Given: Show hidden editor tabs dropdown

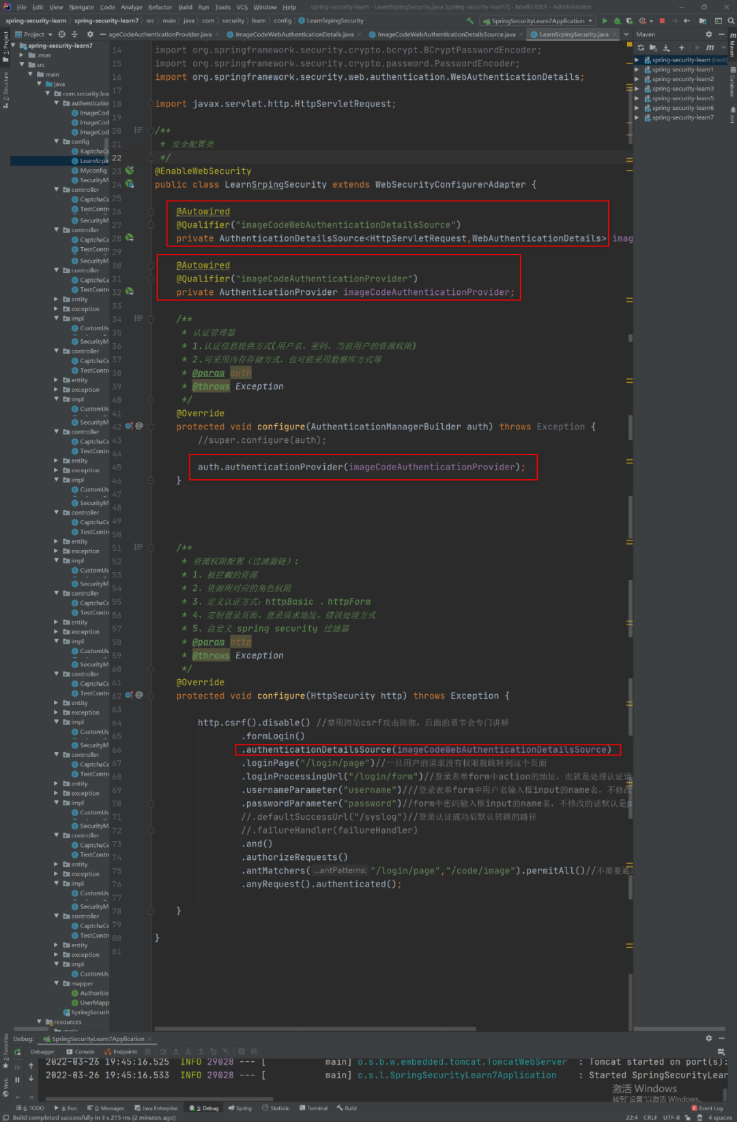Looking at the screenshot, I should click(x=626, y=34).
